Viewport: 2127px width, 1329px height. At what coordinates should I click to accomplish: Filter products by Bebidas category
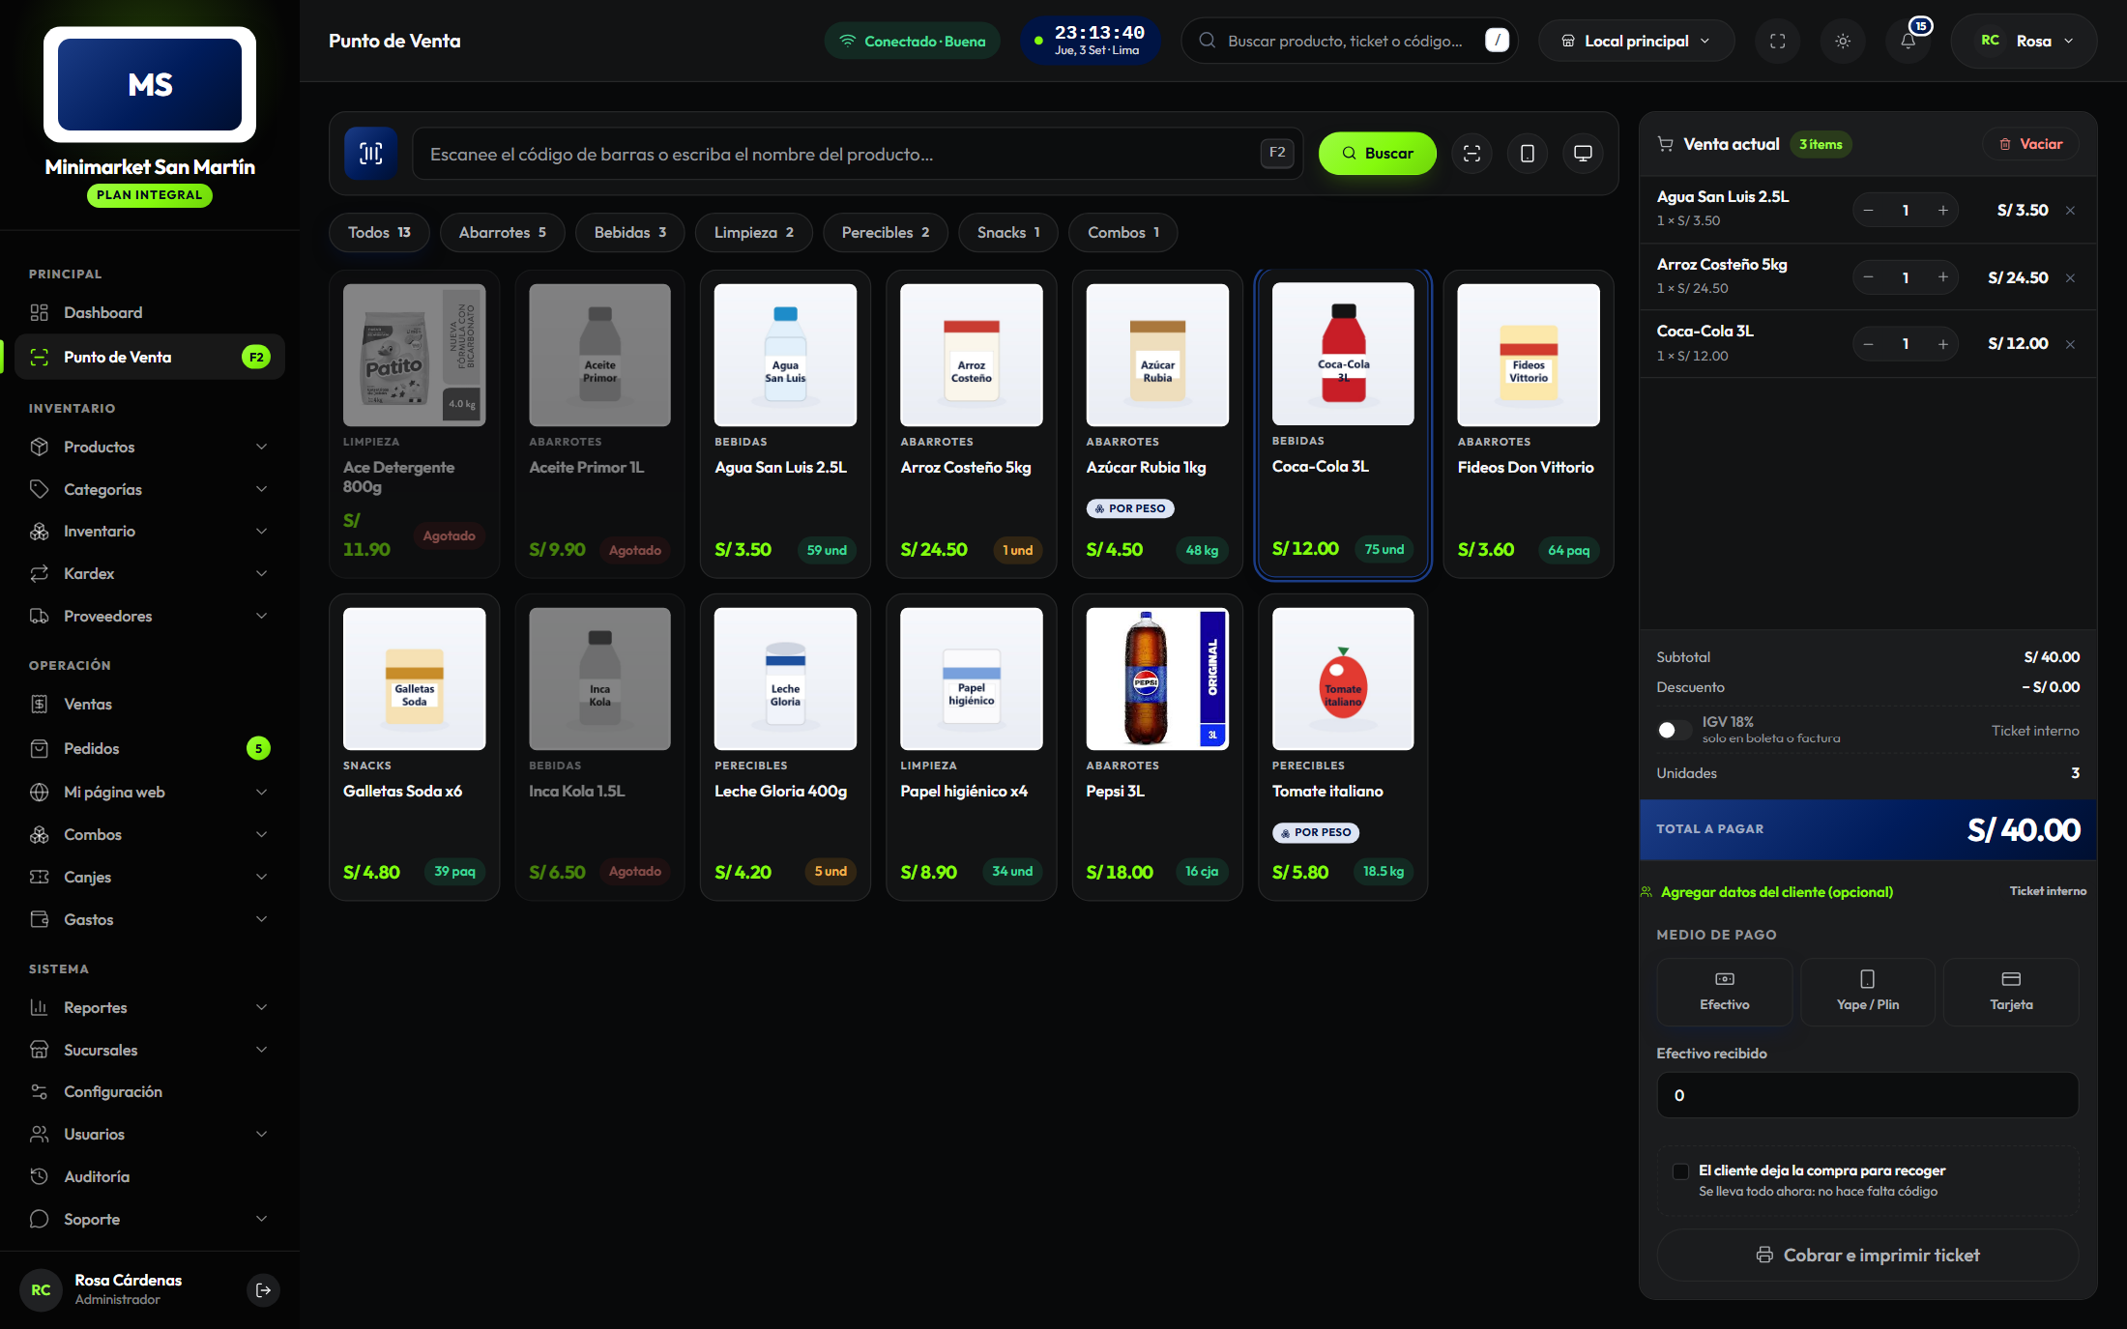point(629,232)
